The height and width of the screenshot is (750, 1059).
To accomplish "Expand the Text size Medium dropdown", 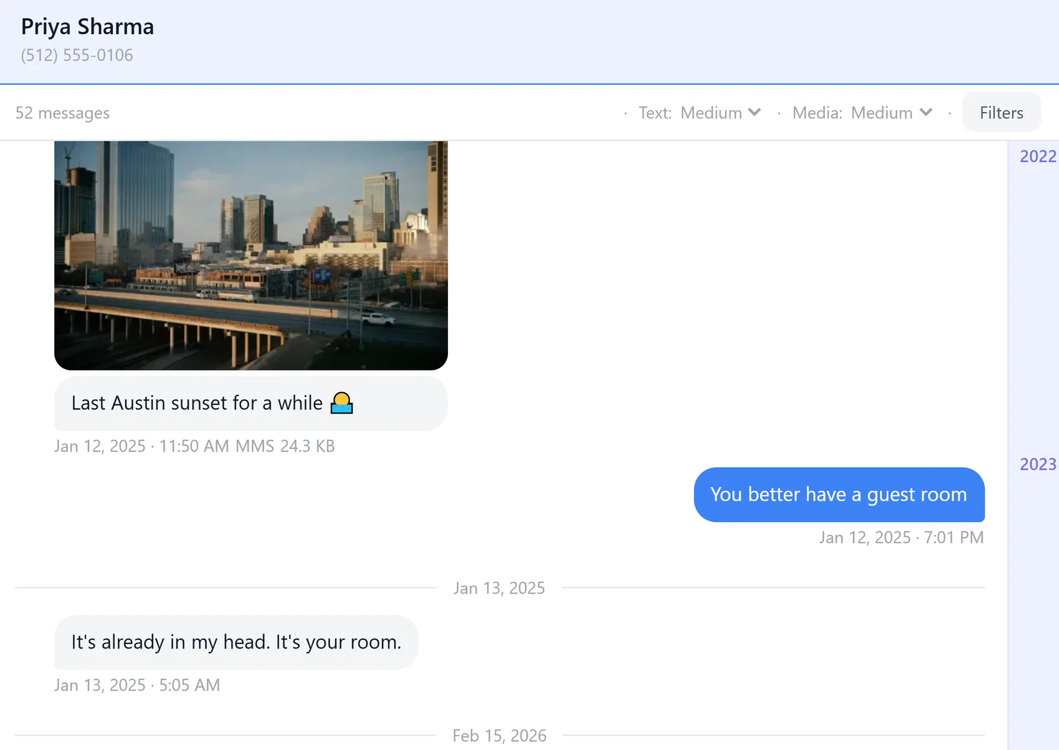I will coord(720,113).
